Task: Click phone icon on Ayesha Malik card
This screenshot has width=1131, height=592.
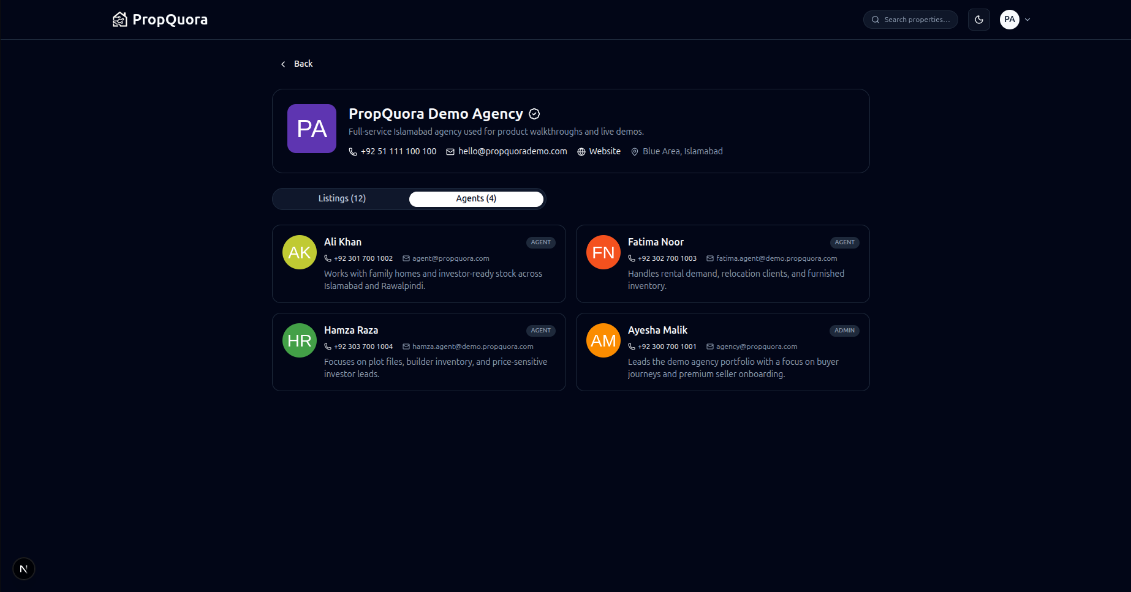Action: [632, 347]
